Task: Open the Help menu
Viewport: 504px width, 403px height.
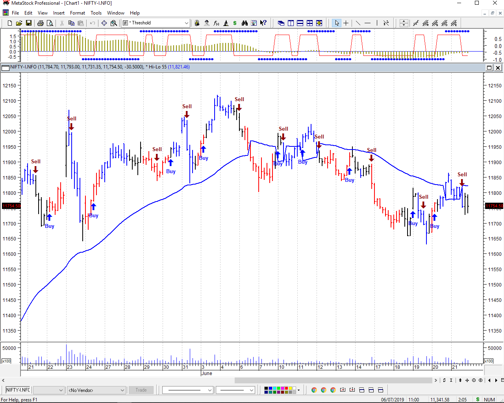Action: click(x=135, y=13)
